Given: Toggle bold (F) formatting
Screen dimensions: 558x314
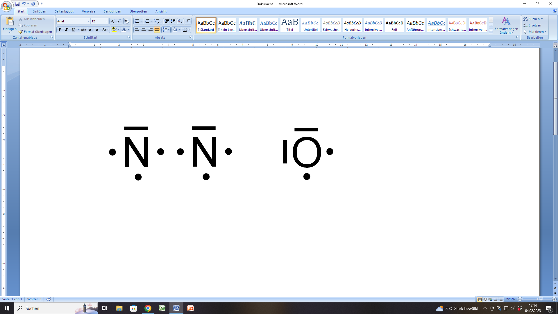Looking at the screenshot, I should 60,30.
